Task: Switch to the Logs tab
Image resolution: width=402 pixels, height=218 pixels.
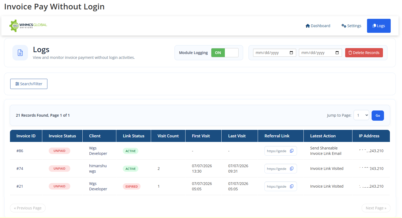Action: pos(379,26)
